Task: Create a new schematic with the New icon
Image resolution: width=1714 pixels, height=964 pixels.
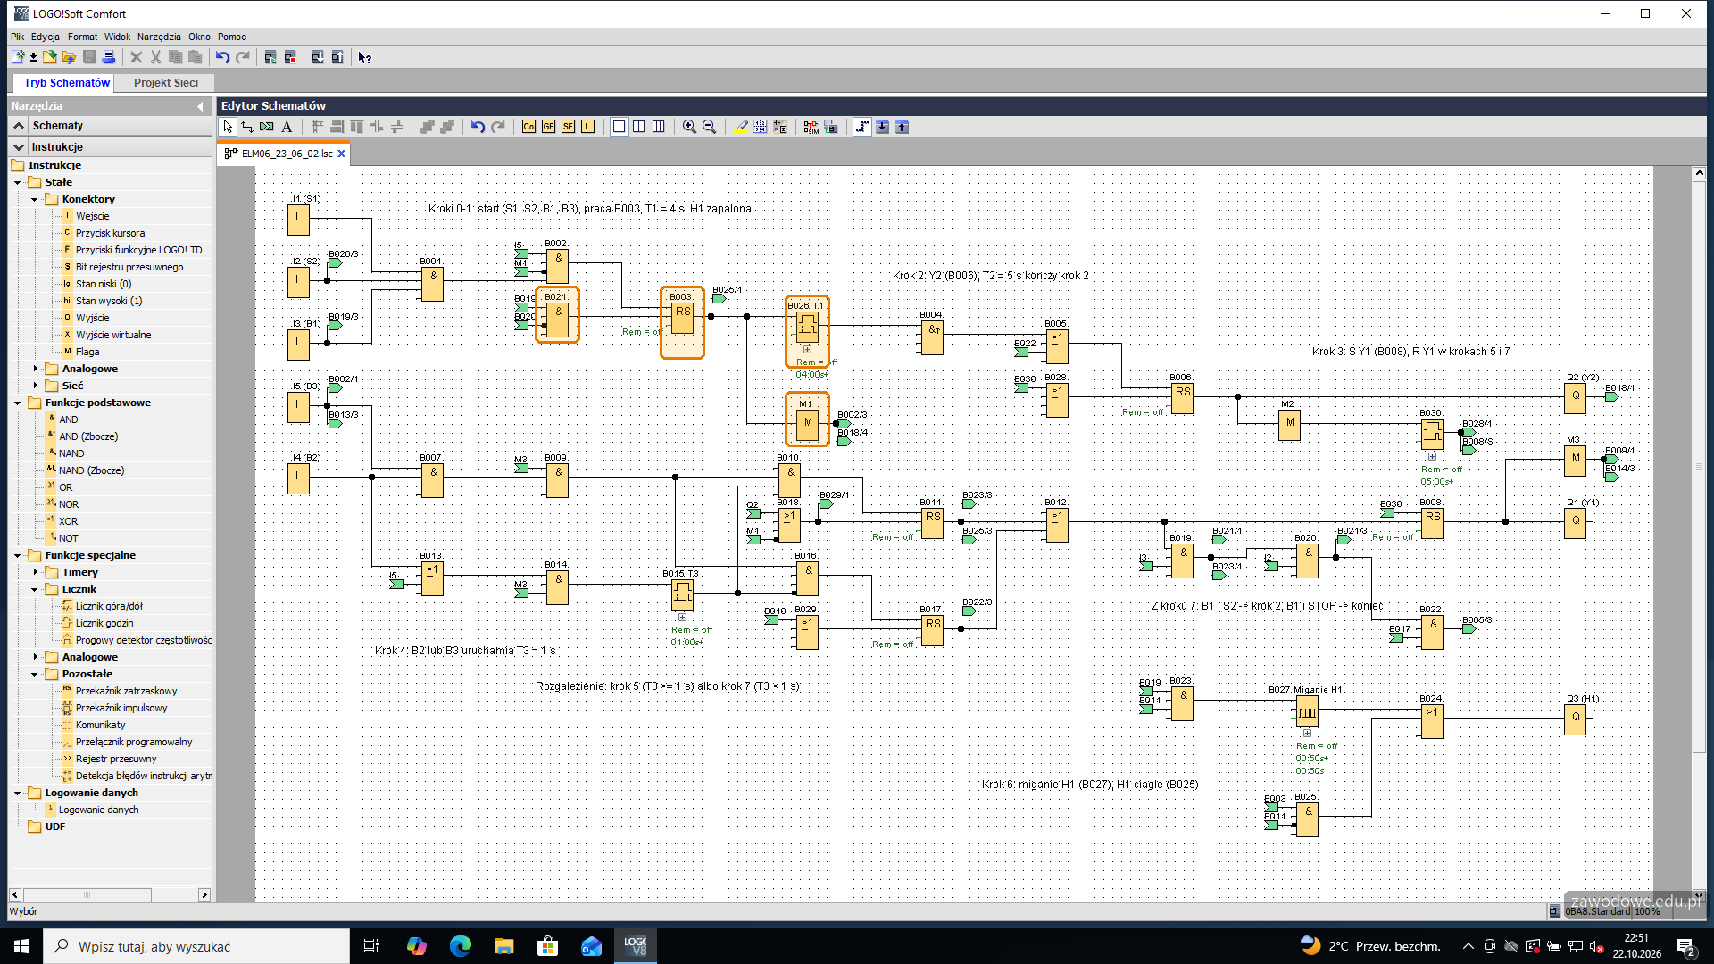Action: tap(17, 57)
